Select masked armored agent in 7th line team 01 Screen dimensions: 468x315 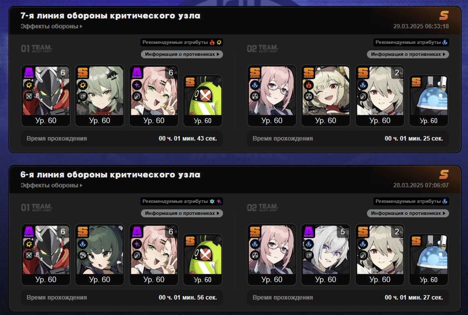point(46,96)
